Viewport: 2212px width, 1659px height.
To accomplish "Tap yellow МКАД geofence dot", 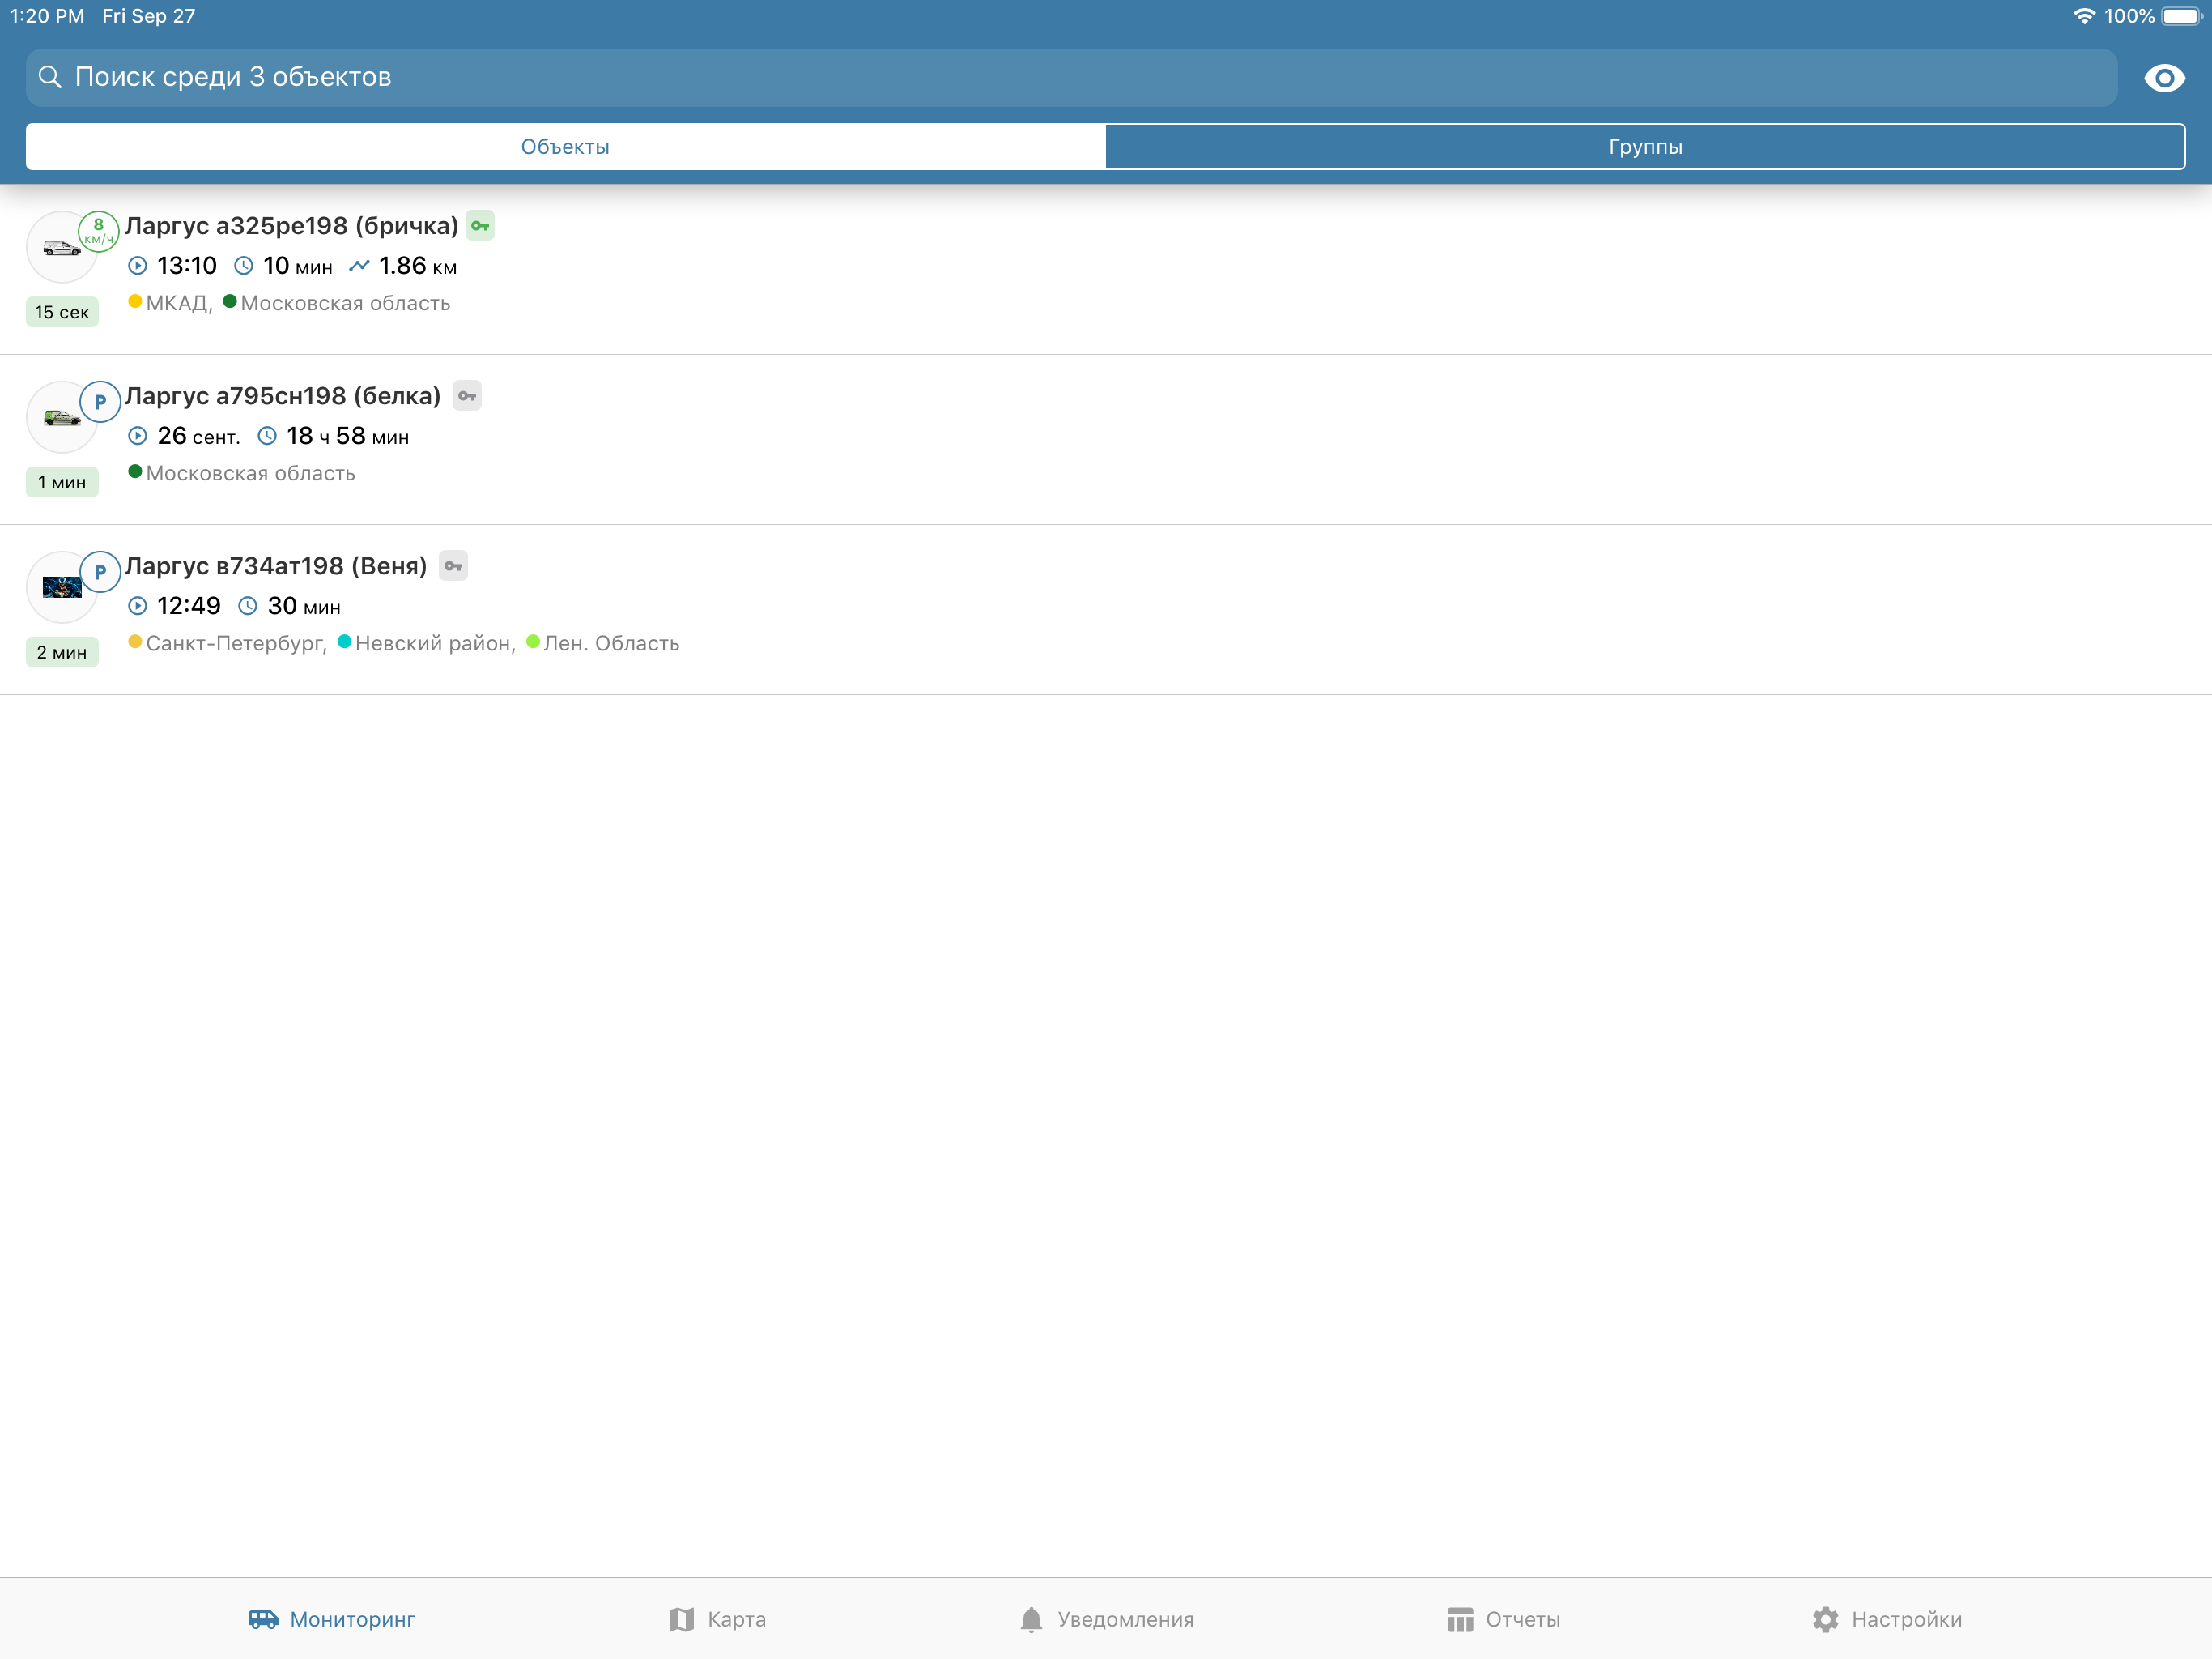I will (x=135, y=301).
